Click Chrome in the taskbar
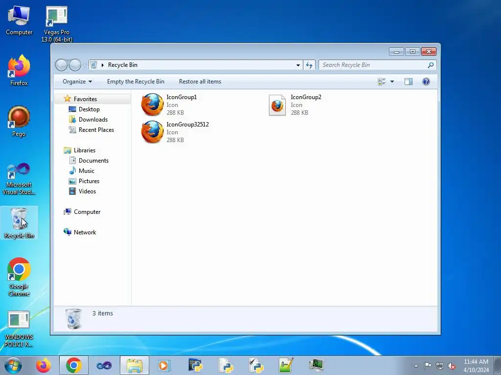 [74, 365]
